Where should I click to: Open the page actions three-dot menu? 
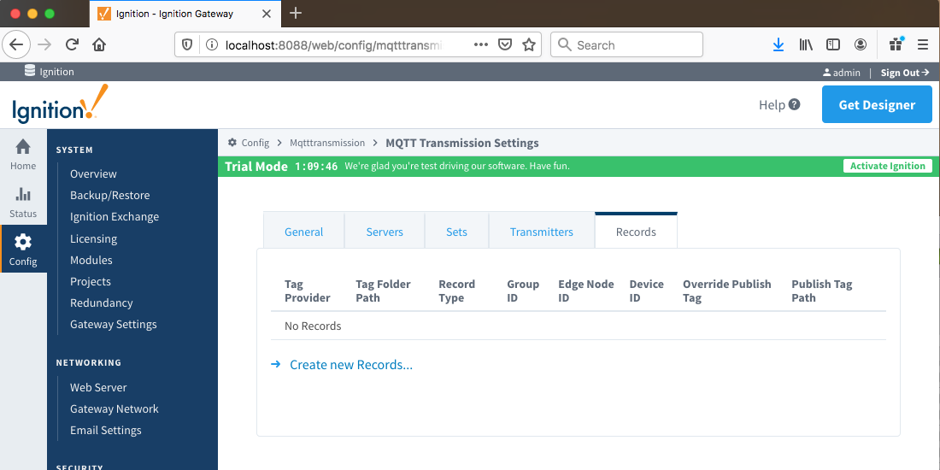coord(481,44)
